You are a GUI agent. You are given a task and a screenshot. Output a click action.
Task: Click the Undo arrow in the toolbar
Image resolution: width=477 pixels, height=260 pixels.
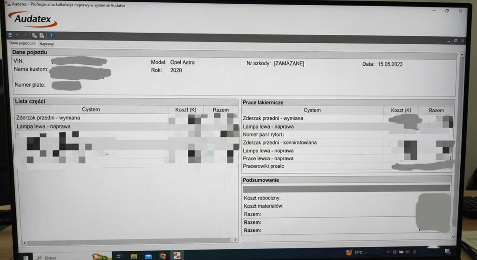tap(18, 35)
